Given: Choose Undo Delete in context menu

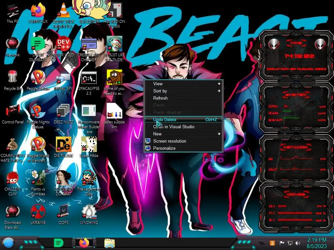Looking at the screenshot, I should click(x=184, y=120).
